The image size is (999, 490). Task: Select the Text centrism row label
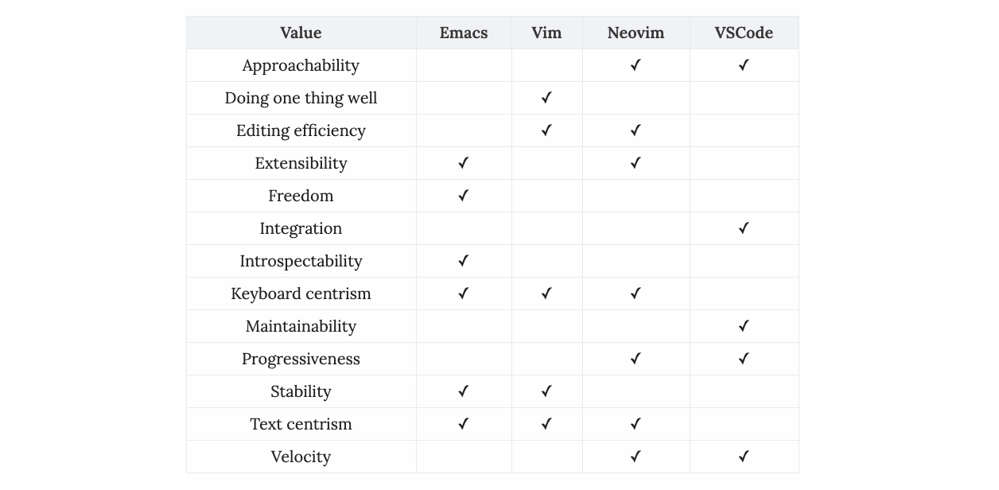pyautogui.click(x=301, y=424)
